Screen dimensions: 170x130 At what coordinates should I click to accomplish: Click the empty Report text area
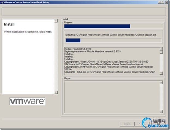pyautogui.click(x=112, y=97)
